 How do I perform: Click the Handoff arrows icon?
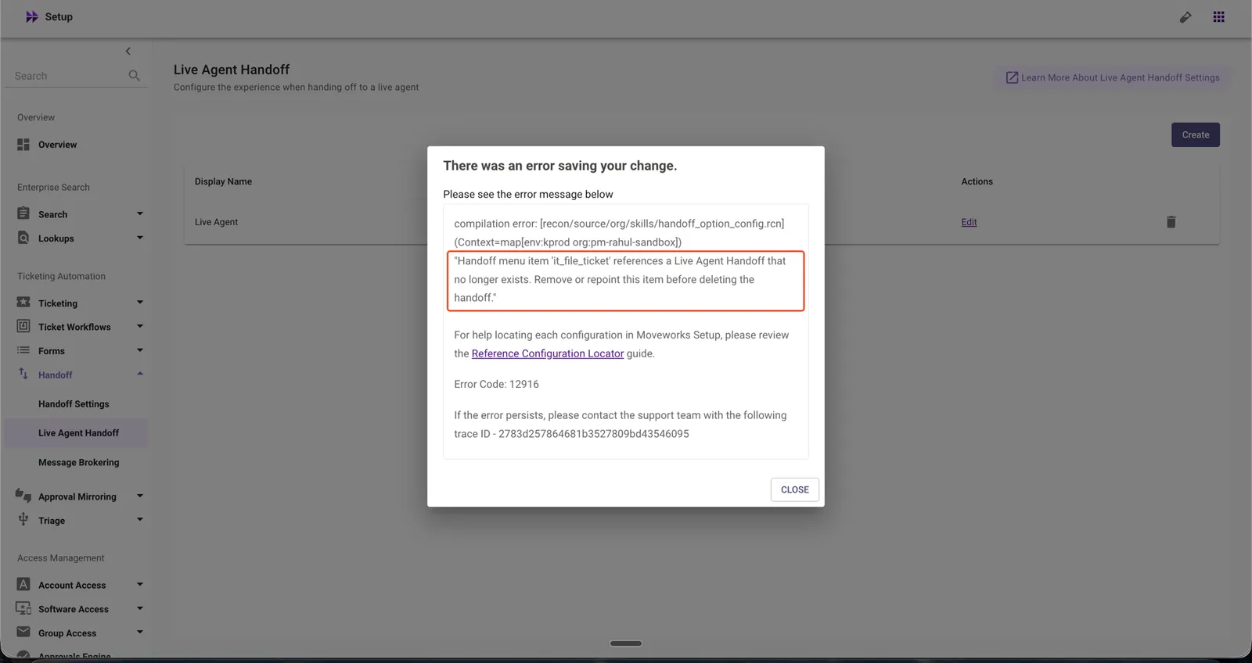pos(23,374)
